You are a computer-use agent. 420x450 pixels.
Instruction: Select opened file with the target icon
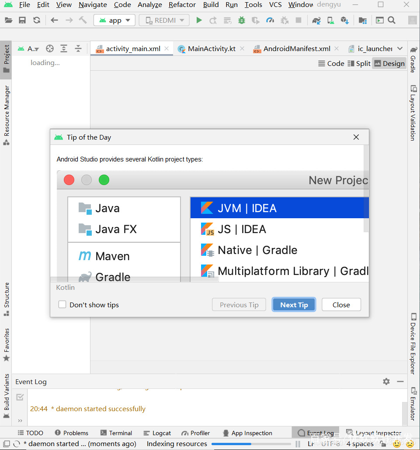tap(50, 49)
